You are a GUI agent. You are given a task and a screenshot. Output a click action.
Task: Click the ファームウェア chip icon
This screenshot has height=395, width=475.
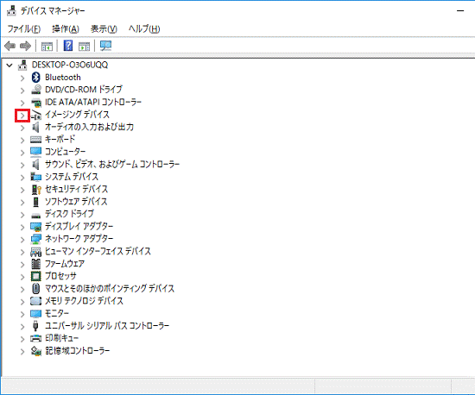36,264
